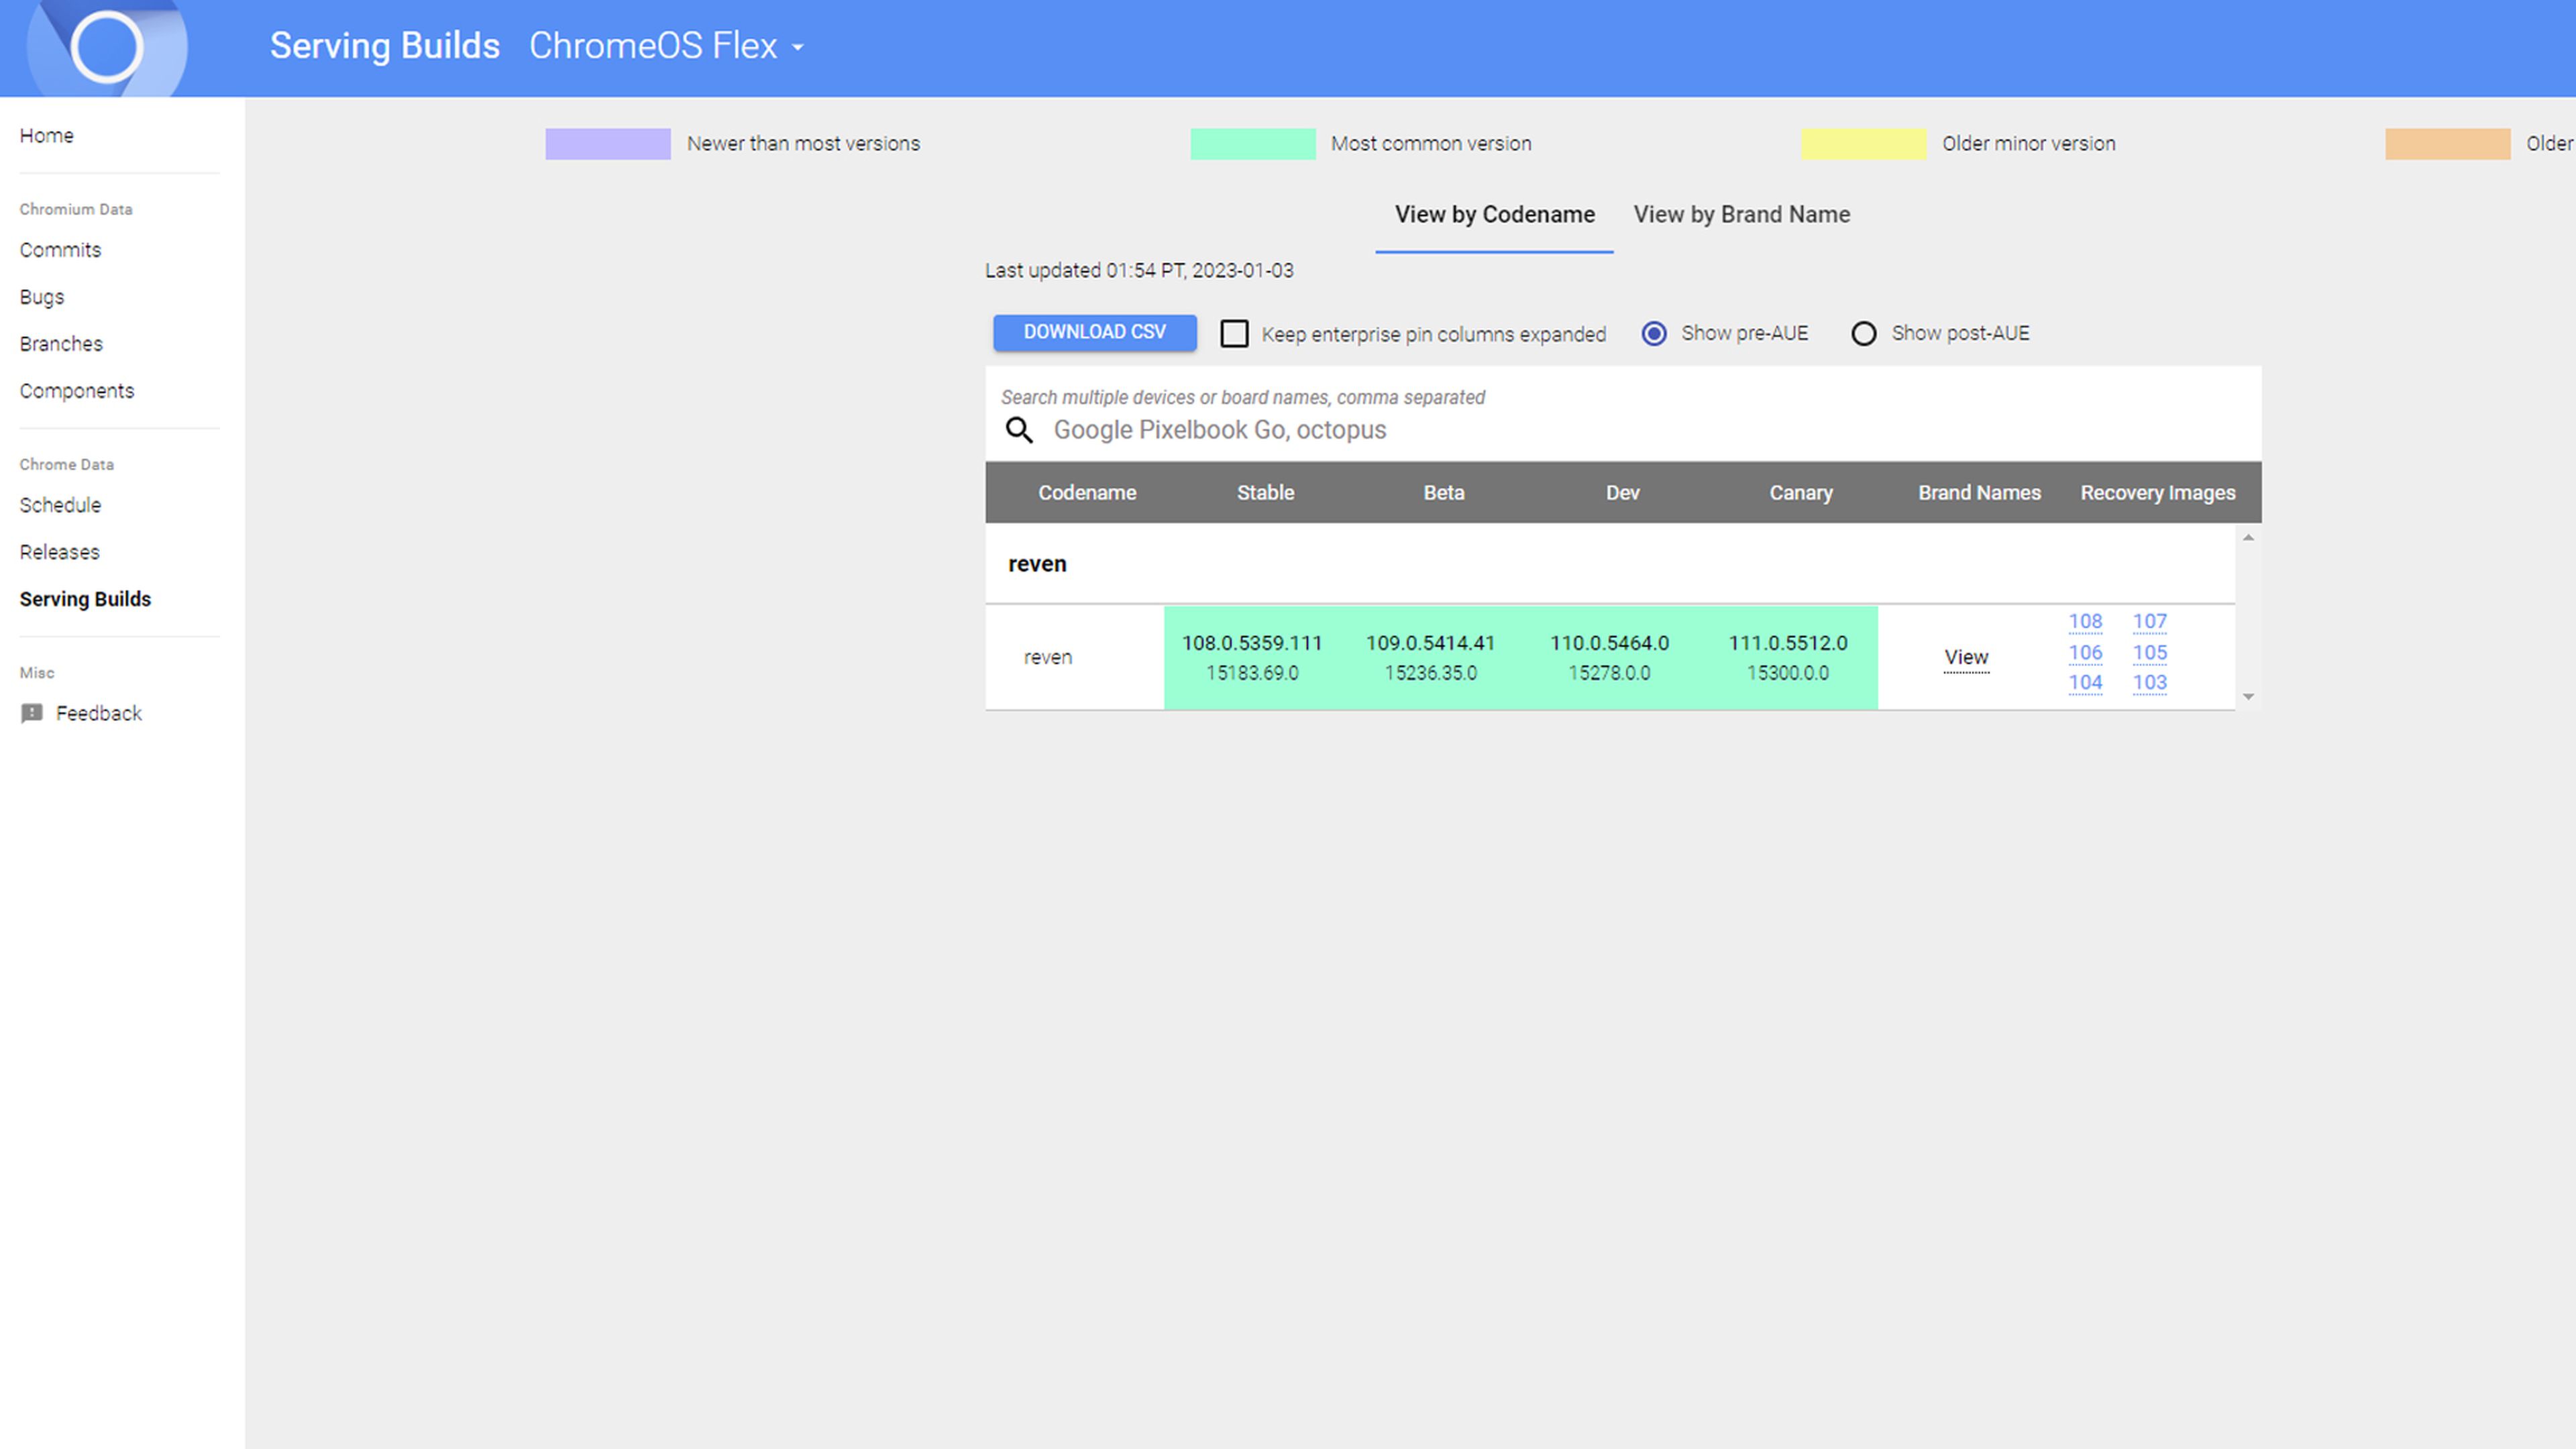This screenshot has width=2576, height=1449.
Task: Open Releases in the sidebar
Action: point(60,552)
